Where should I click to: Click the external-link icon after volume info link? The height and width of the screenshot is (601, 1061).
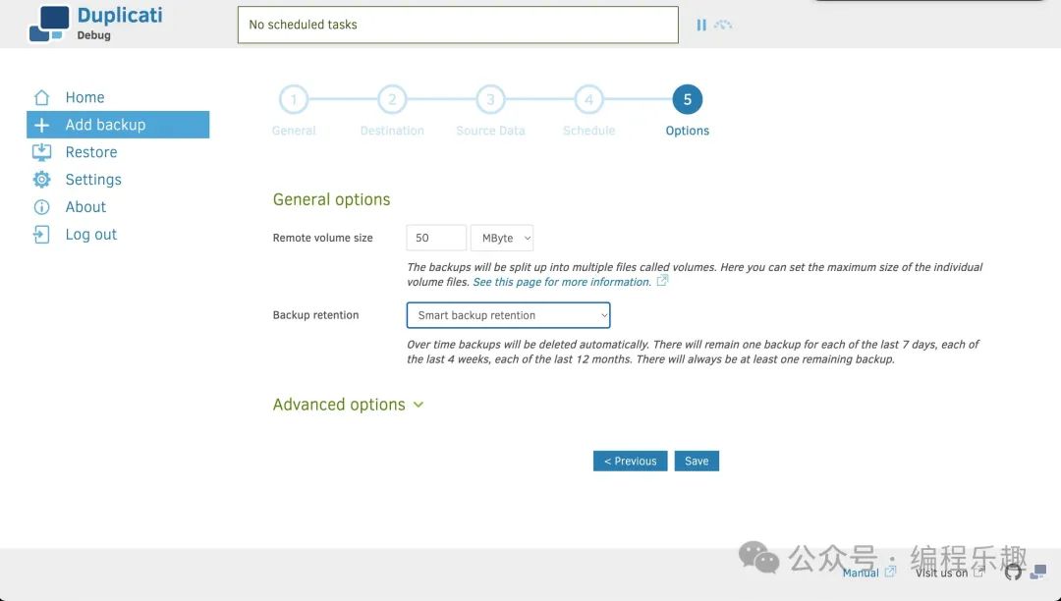[662, 282]
